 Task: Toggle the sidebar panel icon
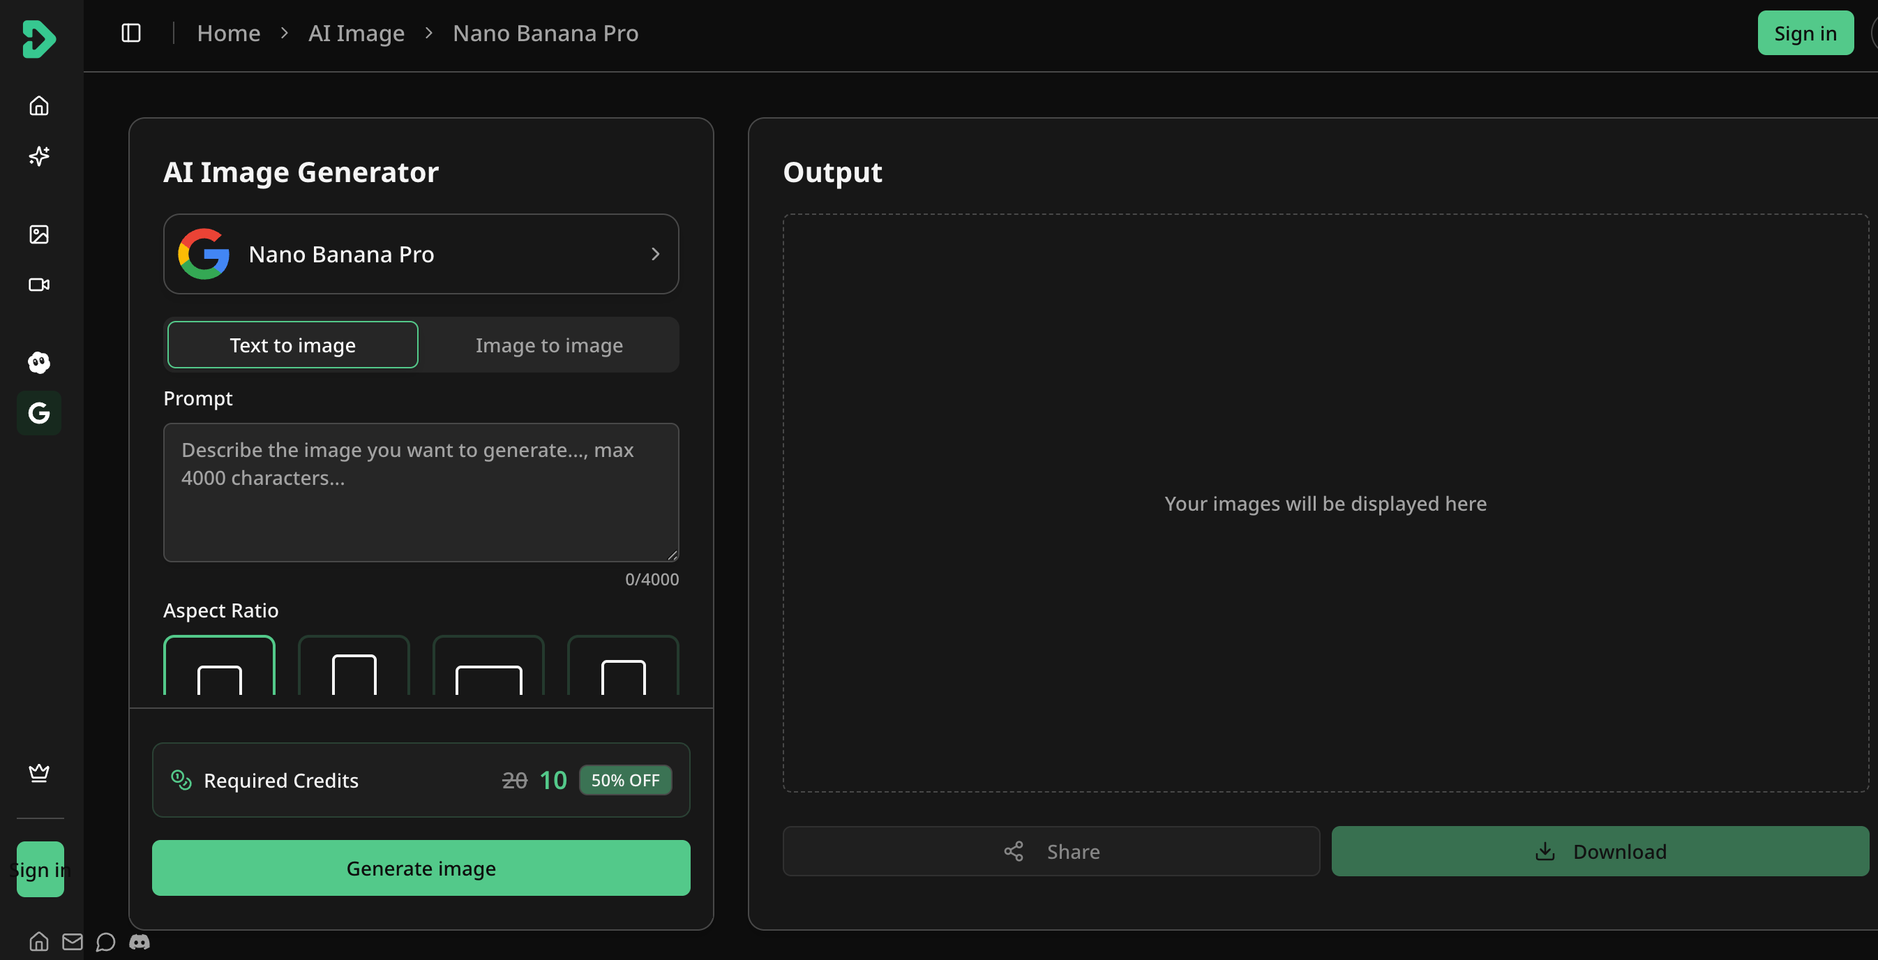click(131, 33)
